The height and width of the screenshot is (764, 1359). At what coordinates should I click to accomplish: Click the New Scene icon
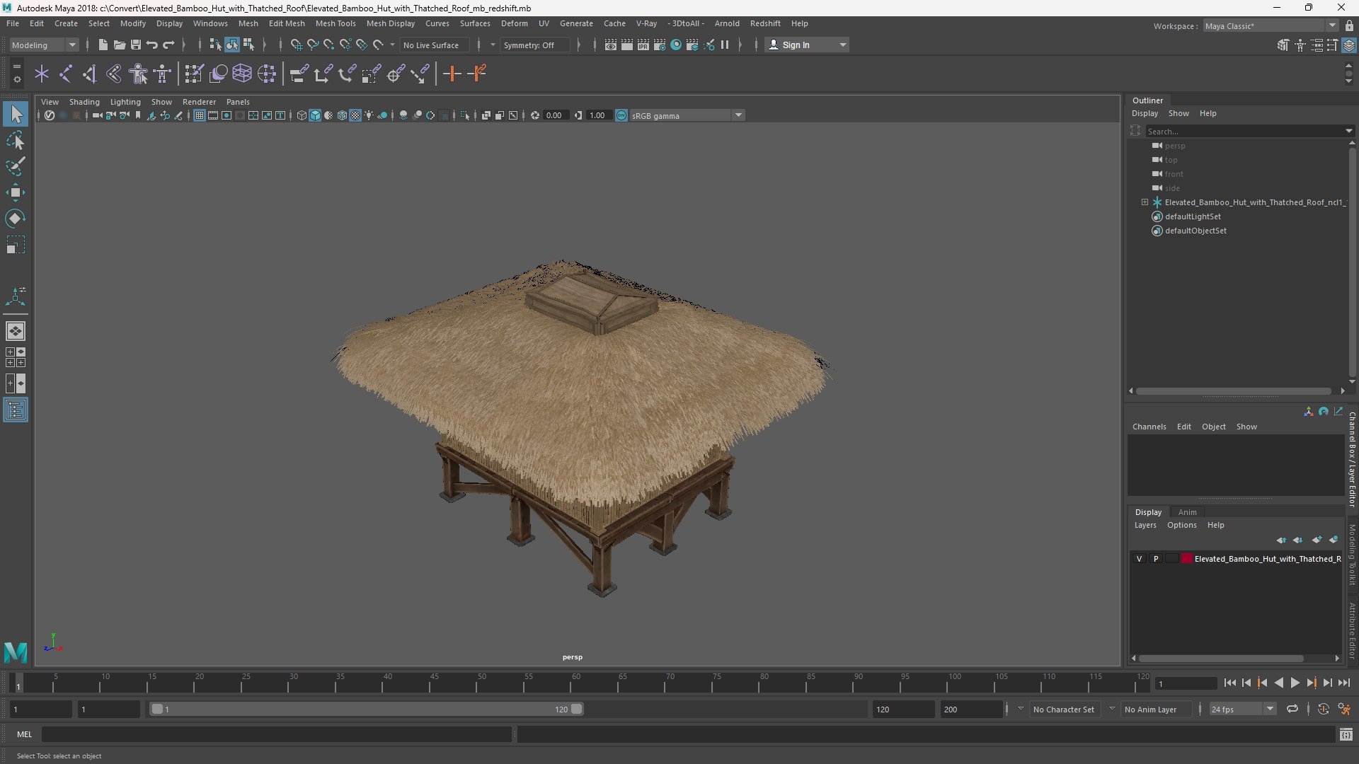pos(103,45)
